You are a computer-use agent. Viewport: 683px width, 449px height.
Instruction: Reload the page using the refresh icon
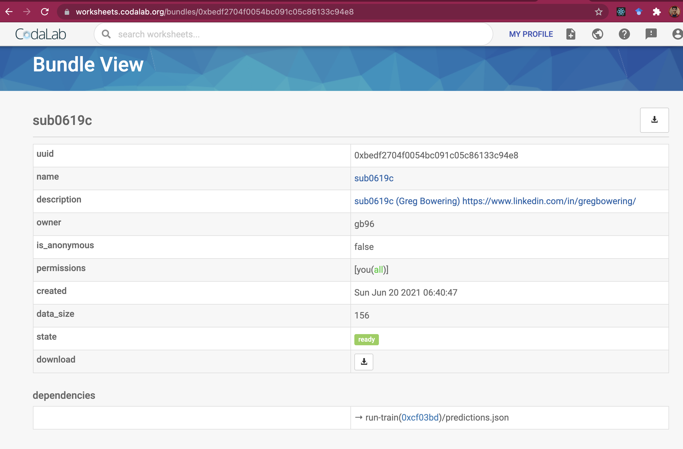tap(45, 12)
